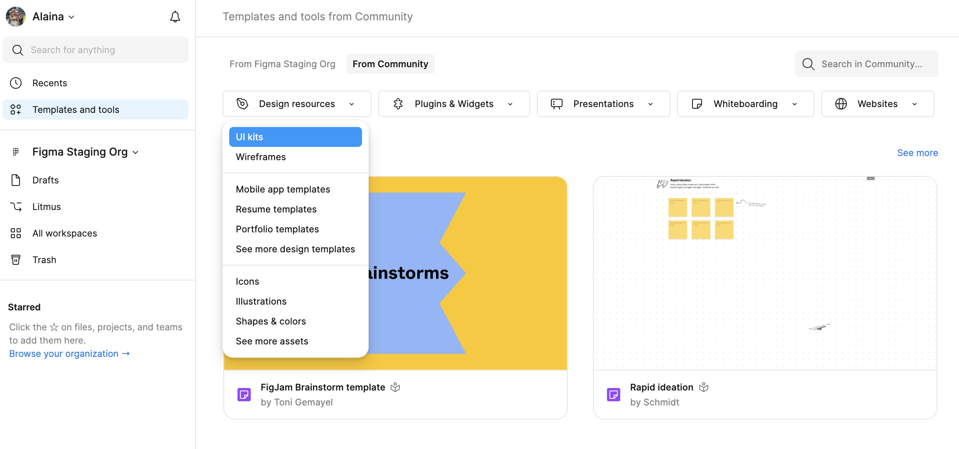The height and width of the screenshot is (449, 959).
Task: Click the Design resources pen icon
Action: tap(242, 104)
